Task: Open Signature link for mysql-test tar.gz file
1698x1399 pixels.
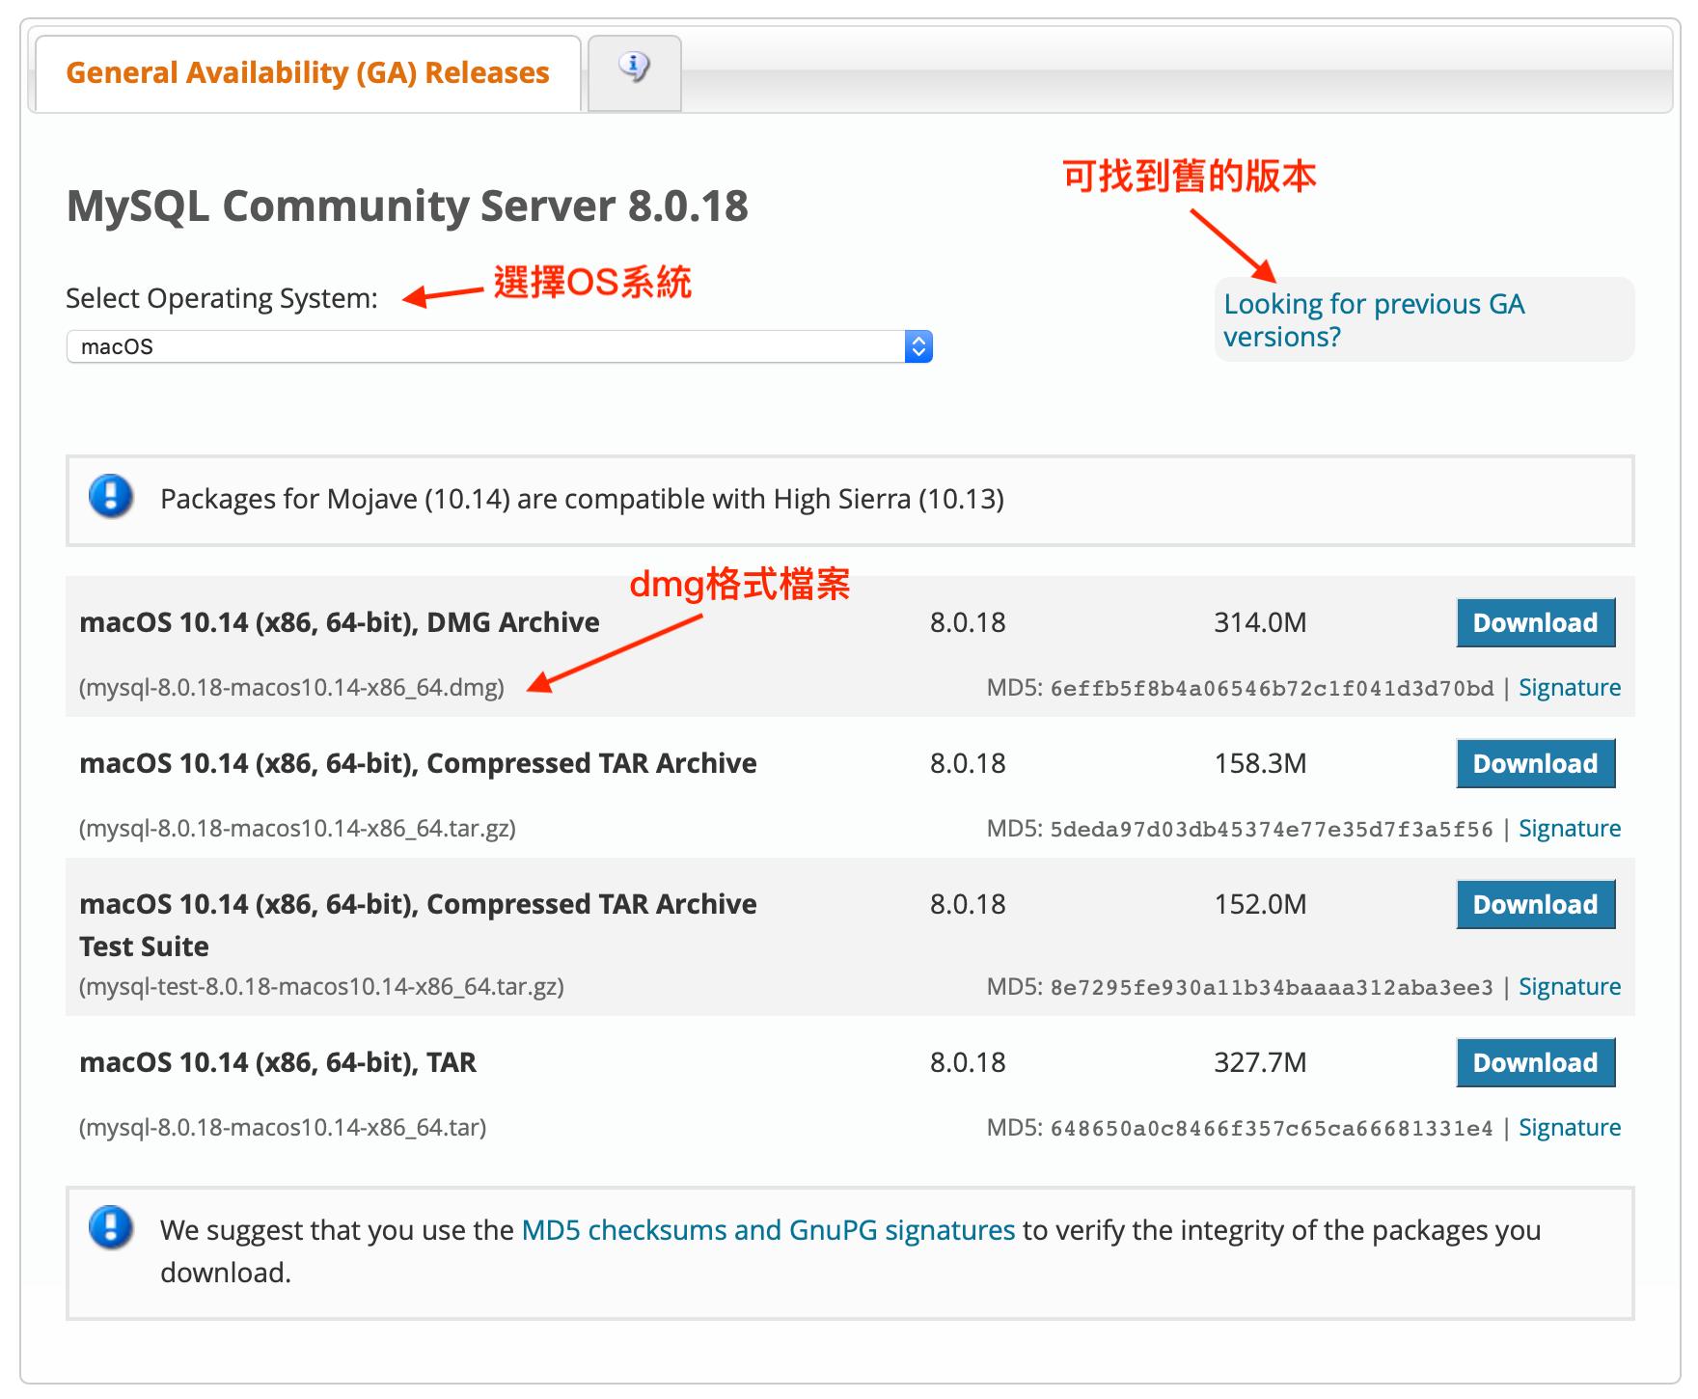Action: (1570, 987)
